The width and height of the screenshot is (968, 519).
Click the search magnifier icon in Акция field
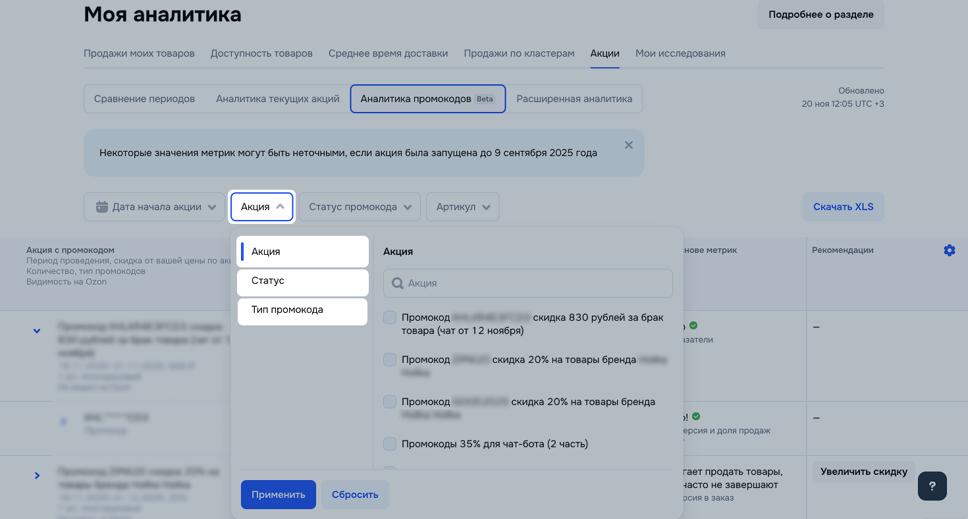(397, 283)
